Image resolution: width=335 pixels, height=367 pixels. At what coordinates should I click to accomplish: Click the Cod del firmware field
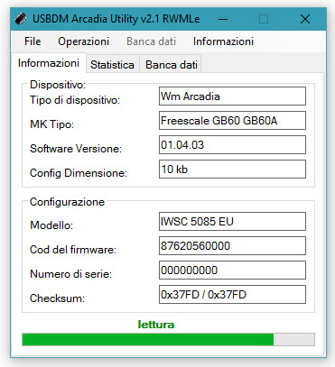click(232, 246)
